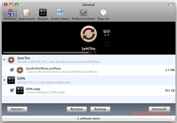Click the toolbar toggle pill button
The image size is (177, 123).
coord(171,5)
